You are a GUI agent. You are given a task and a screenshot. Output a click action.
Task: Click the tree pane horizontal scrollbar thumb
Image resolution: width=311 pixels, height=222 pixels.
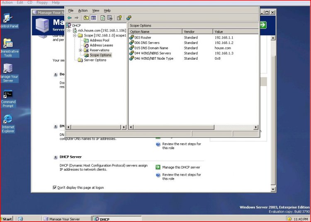pos(96,127)
